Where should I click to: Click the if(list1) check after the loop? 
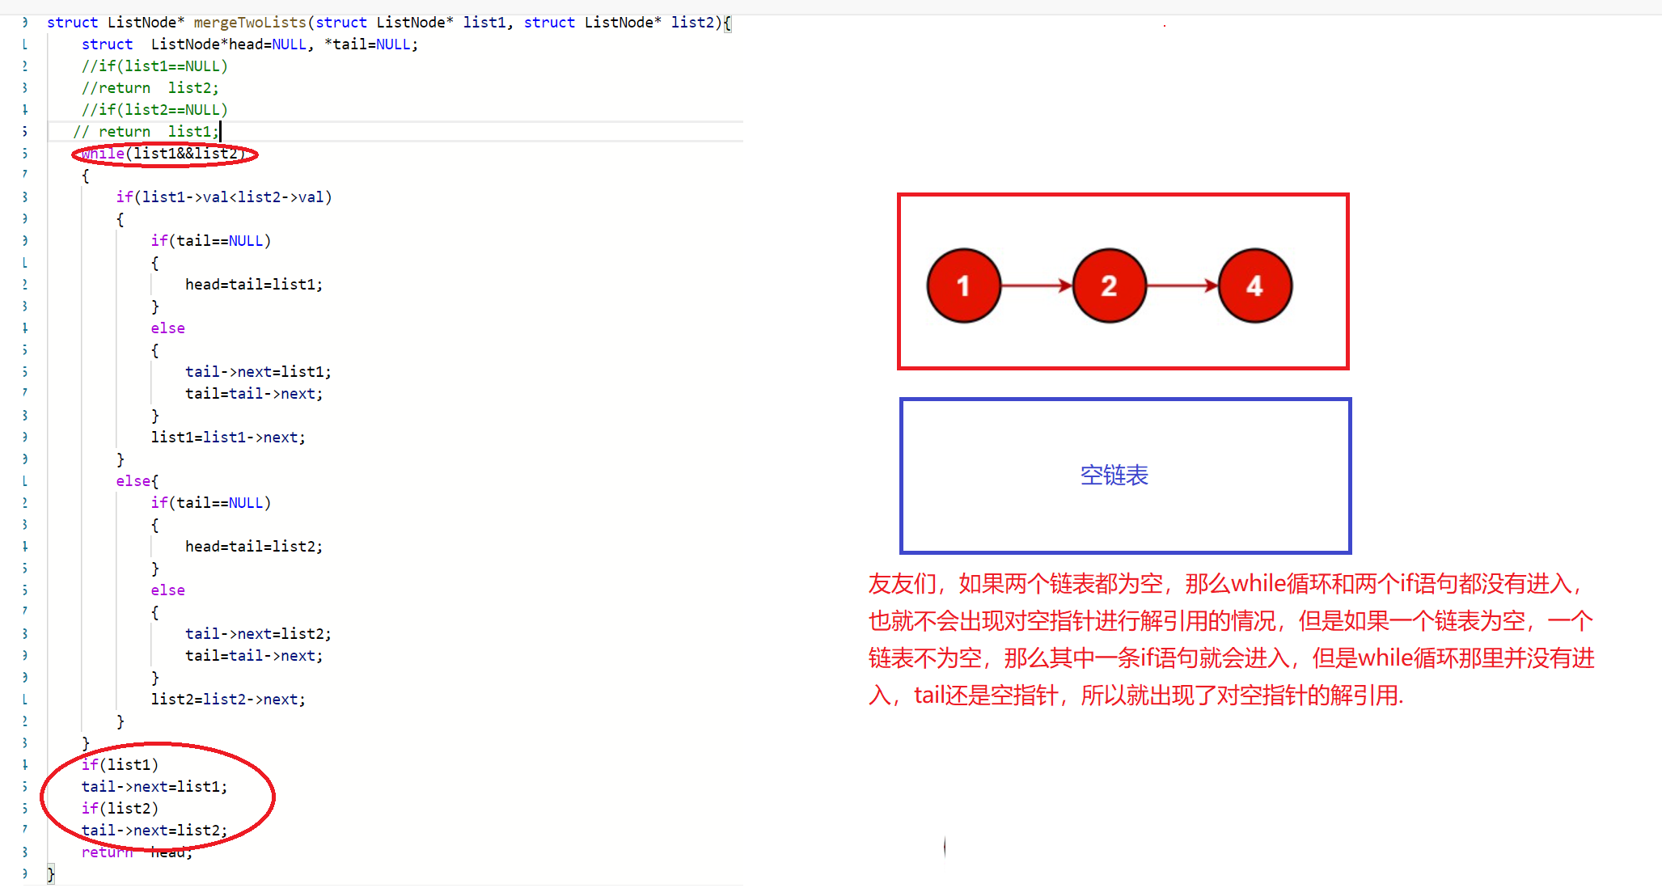pyautogui.click(x=120, y=765)
